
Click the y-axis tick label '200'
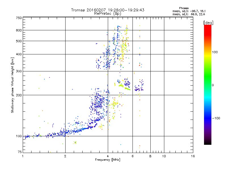(x=19, y=95)
